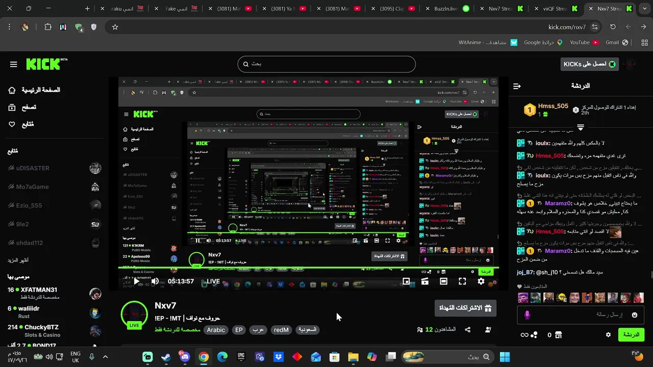Open browser extensions puzzle icon

48,27
